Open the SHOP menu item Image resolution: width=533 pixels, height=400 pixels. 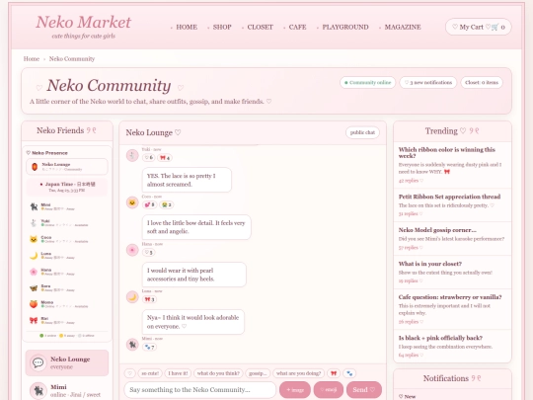(x=222, y=27)
